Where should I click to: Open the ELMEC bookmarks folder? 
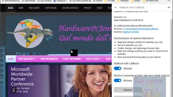(x=136, y=1)
